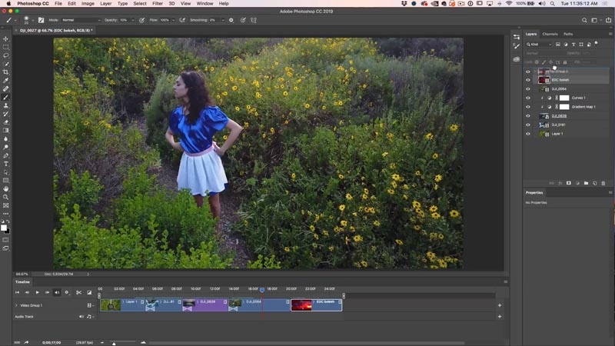Play the timeline video
The height and width of the screenshot is (346, 615).
[37, 292]
